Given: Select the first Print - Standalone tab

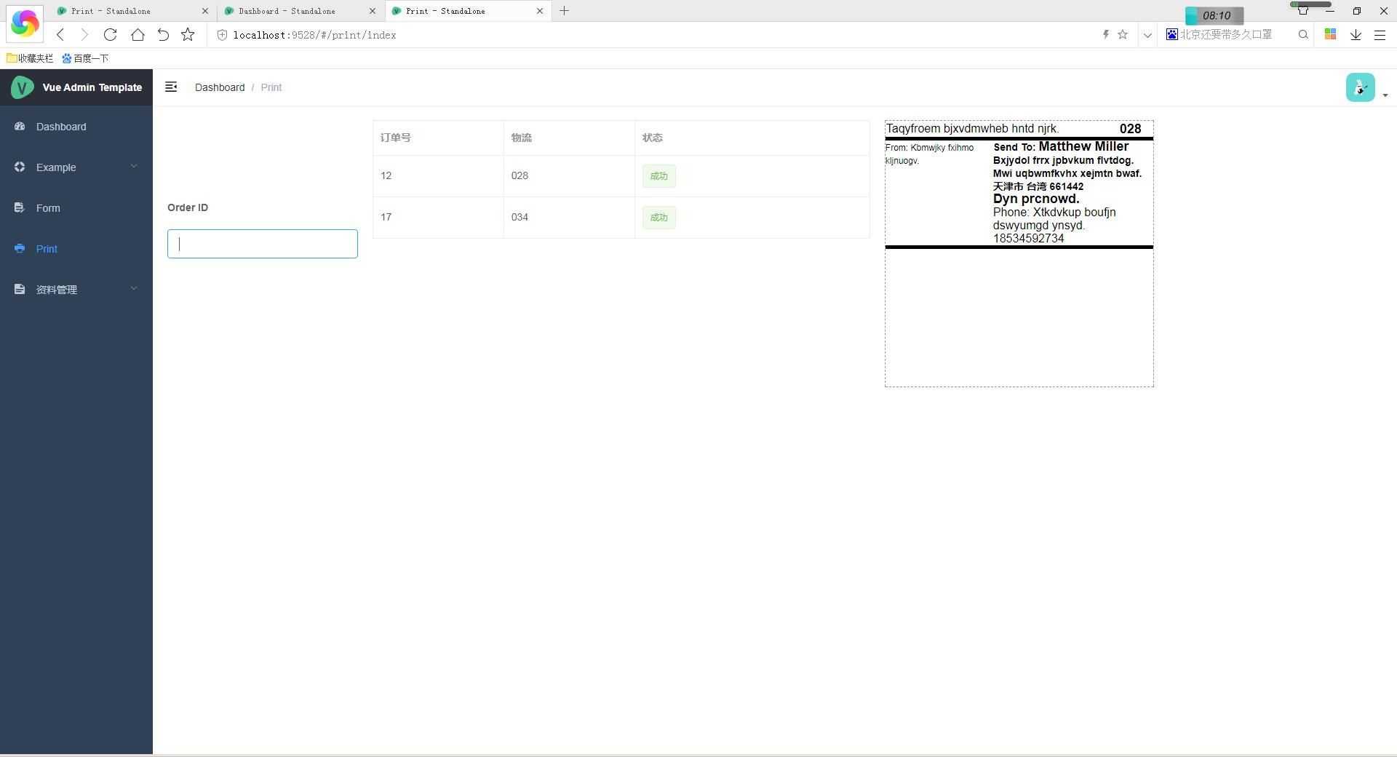Looking at the screenshot, I should 120,11.
